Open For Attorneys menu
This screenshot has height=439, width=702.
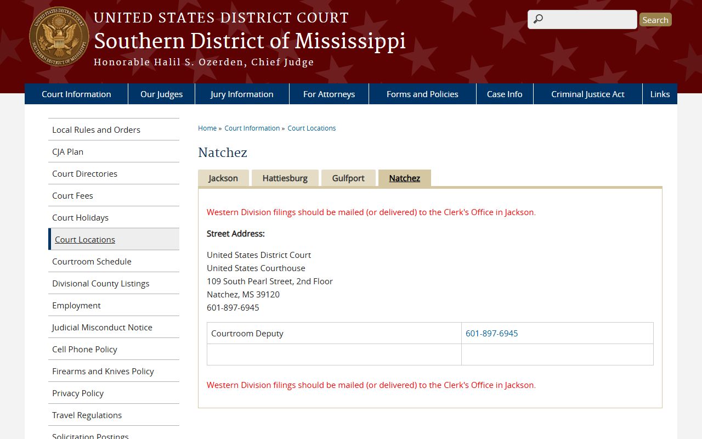pyautogui.click(x=329, y=94)
